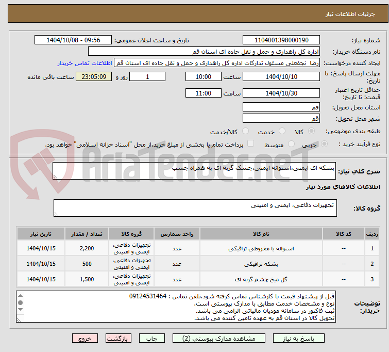This screenshot has width=389, height=352.
Task: Click the 'خروج' exit button
Action: (x=85, y=339)
